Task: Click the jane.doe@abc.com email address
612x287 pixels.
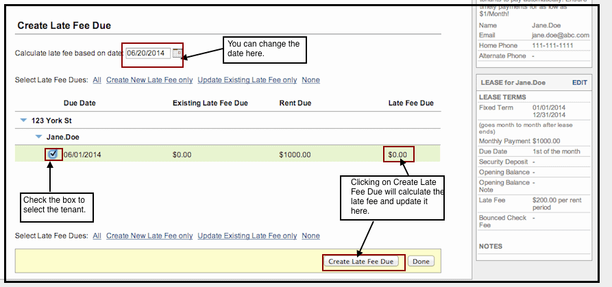Action: [559, 36]
